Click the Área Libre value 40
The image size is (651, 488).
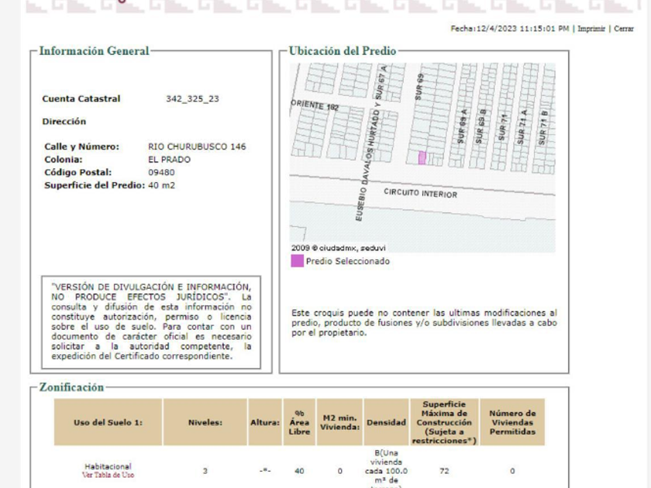(x=299, y=471)
